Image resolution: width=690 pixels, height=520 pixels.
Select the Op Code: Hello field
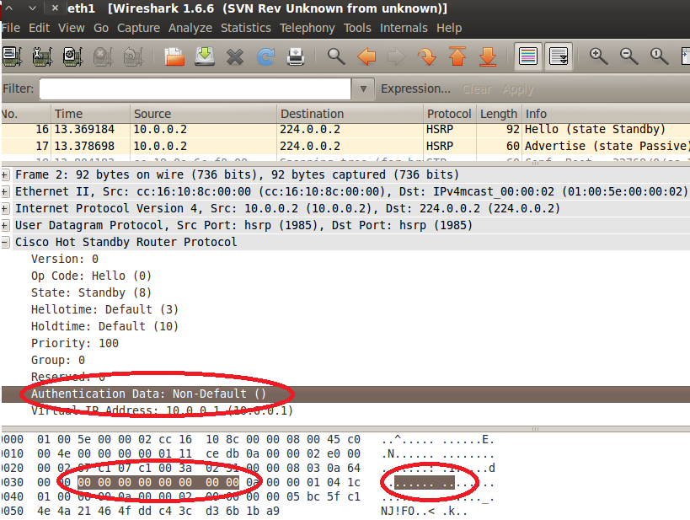pos(91,276)
